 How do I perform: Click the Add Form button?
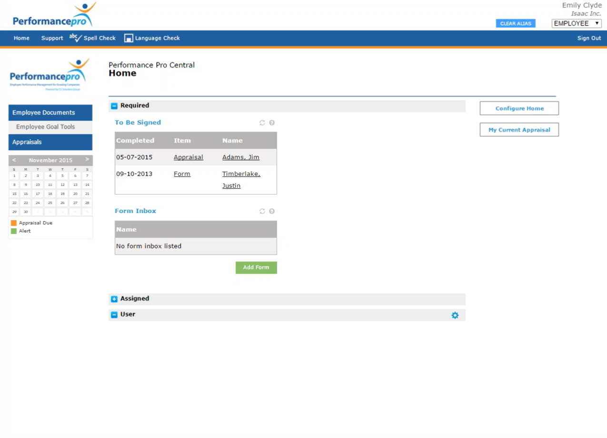(256, 268)
